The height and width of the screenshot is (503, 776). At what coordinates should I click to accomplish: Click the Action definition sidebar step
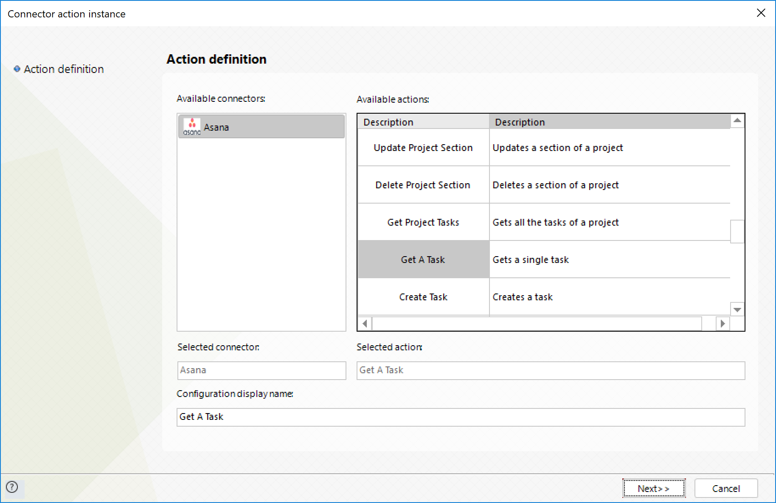coord(64,69)
